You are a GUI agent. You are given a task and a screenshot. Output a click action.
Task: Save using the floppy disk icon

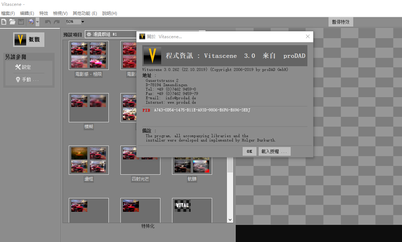tap(21, 22)
